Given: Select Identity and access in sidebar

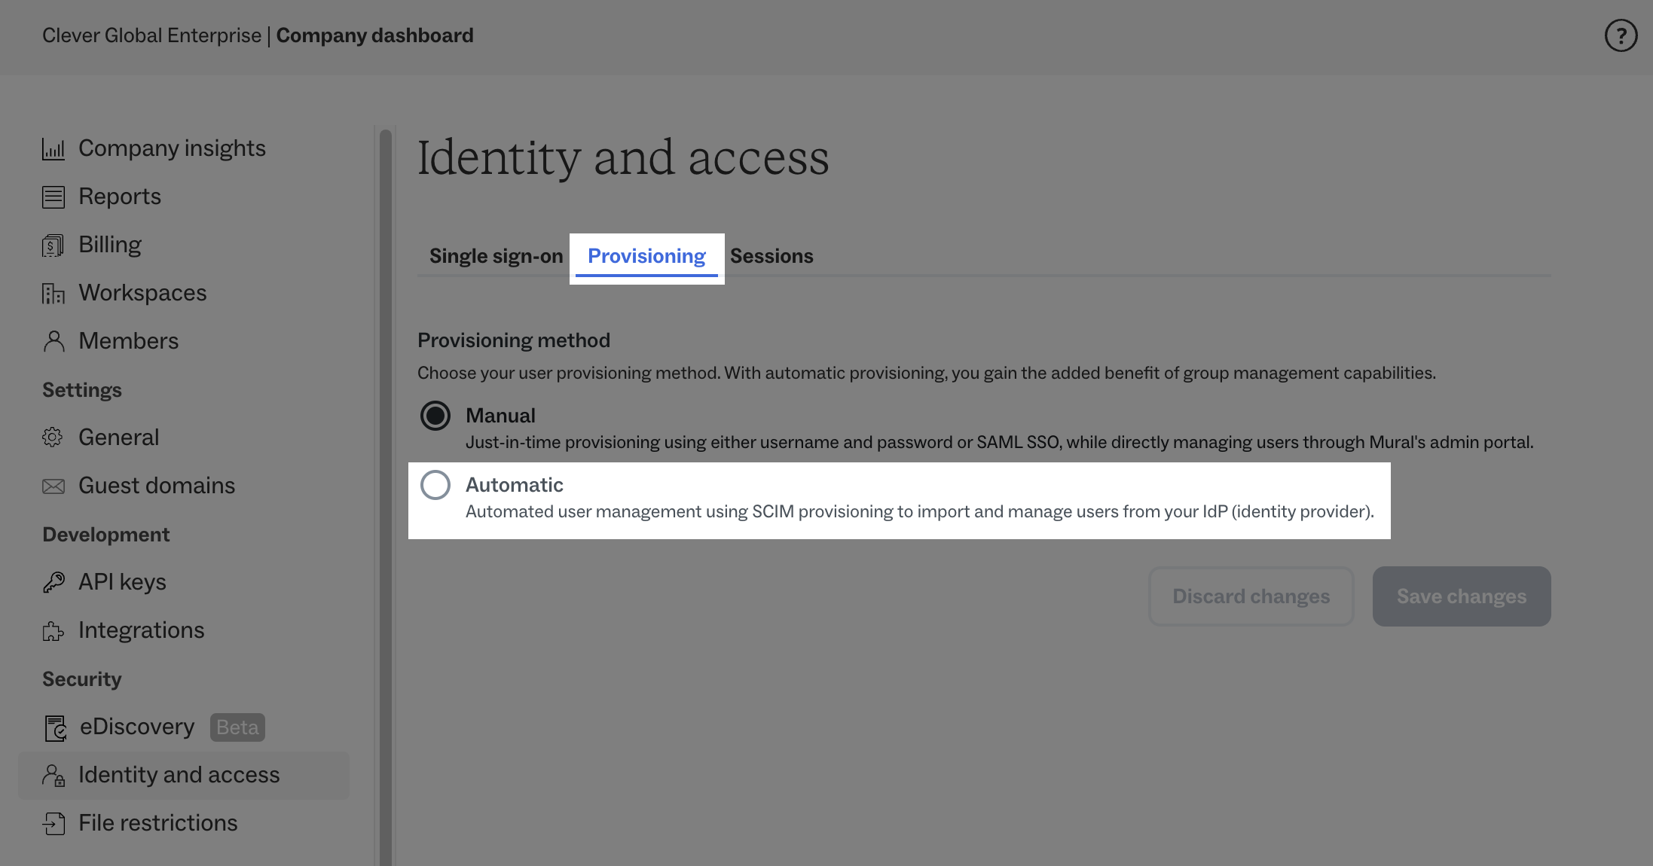Looking at the screenshot, I should click(184, 775).
